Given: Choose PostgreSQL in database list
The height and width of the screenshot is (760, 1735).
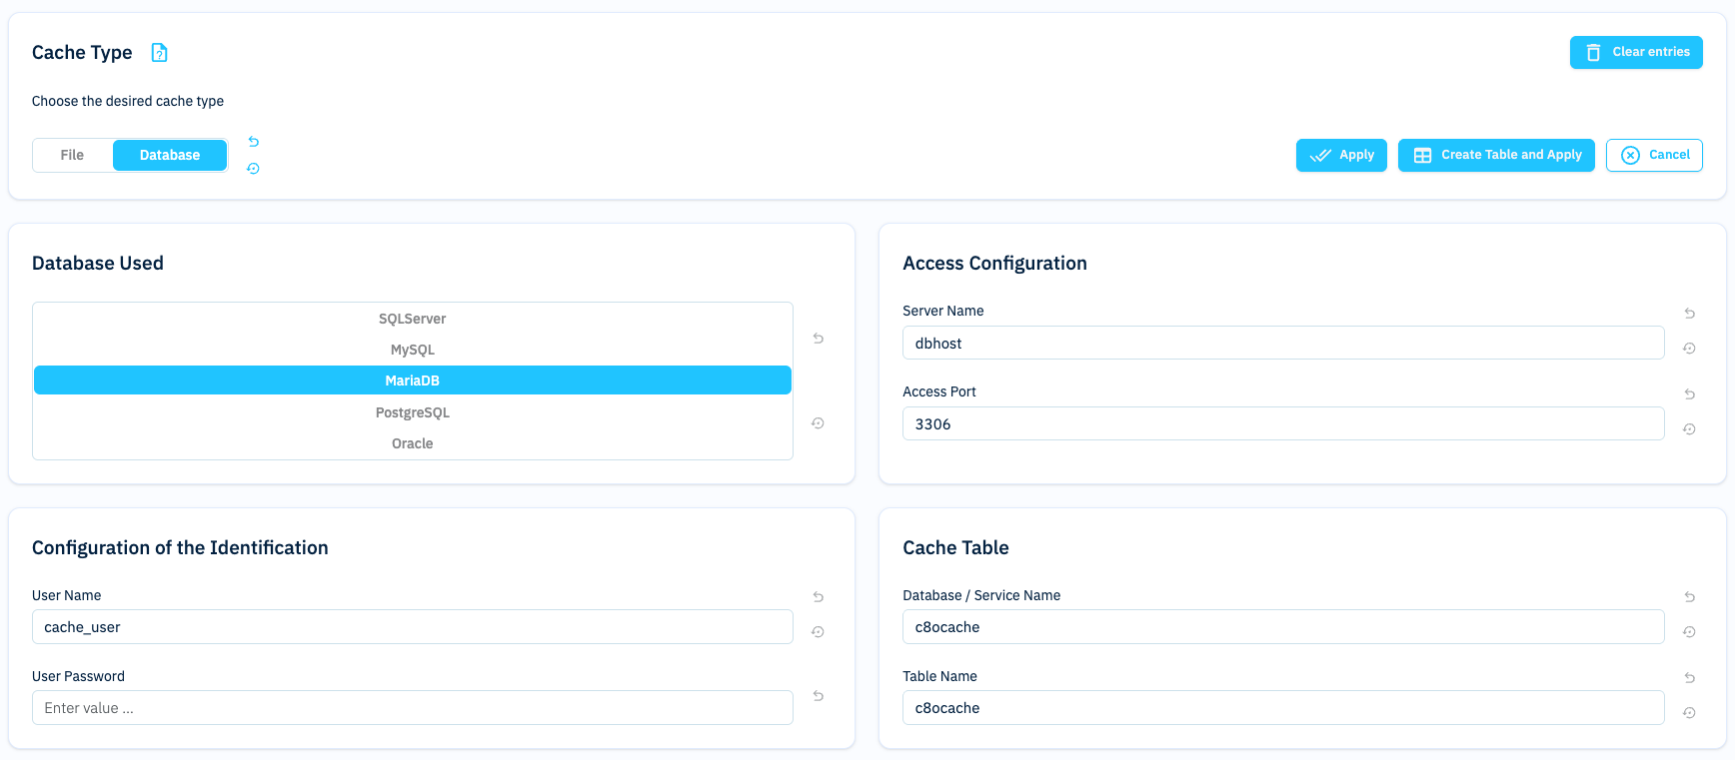Looking at the screenshot, I should point(412,412).
